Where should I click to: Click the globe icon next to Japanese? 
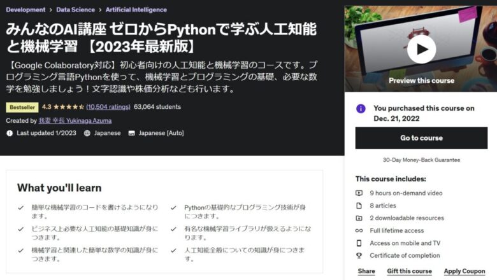pos(87,133)
